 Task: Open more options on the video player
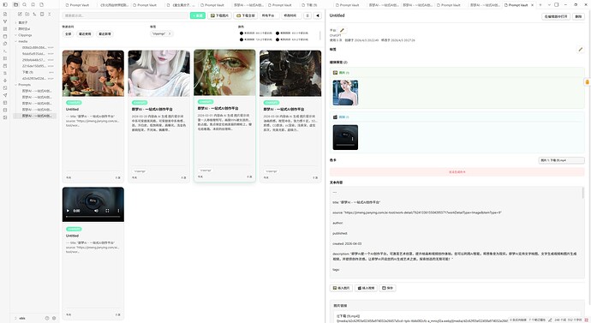(x=118, y=211)
